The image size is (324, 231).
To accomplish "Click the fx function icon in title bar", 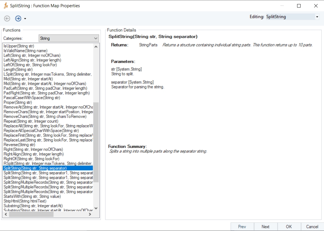I will pyautogui.click(x=5, y=5).
